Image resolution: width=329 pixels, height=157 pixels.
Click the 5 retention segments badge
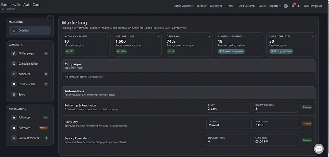click(231, 51)
